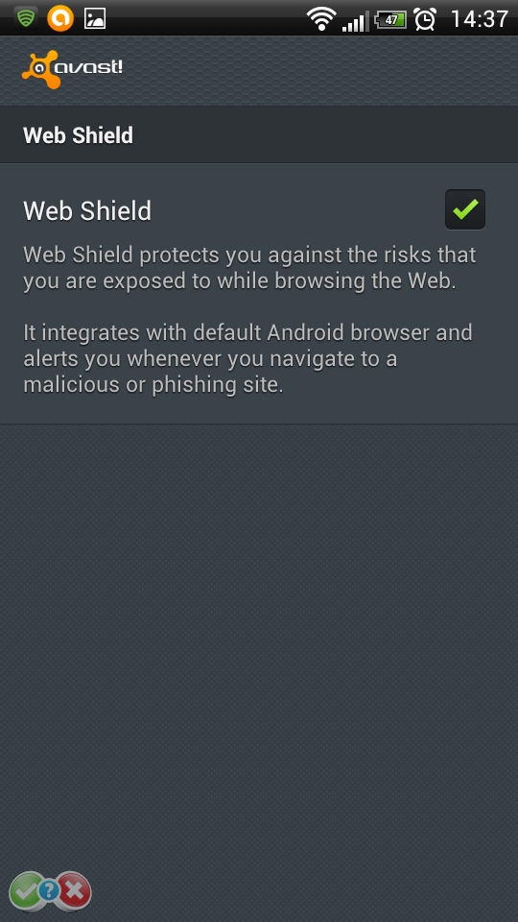The height and width of the screenshot is (922, 518).
Task: Tap the alarm clock status icon
Action: (x=425, y=19)
